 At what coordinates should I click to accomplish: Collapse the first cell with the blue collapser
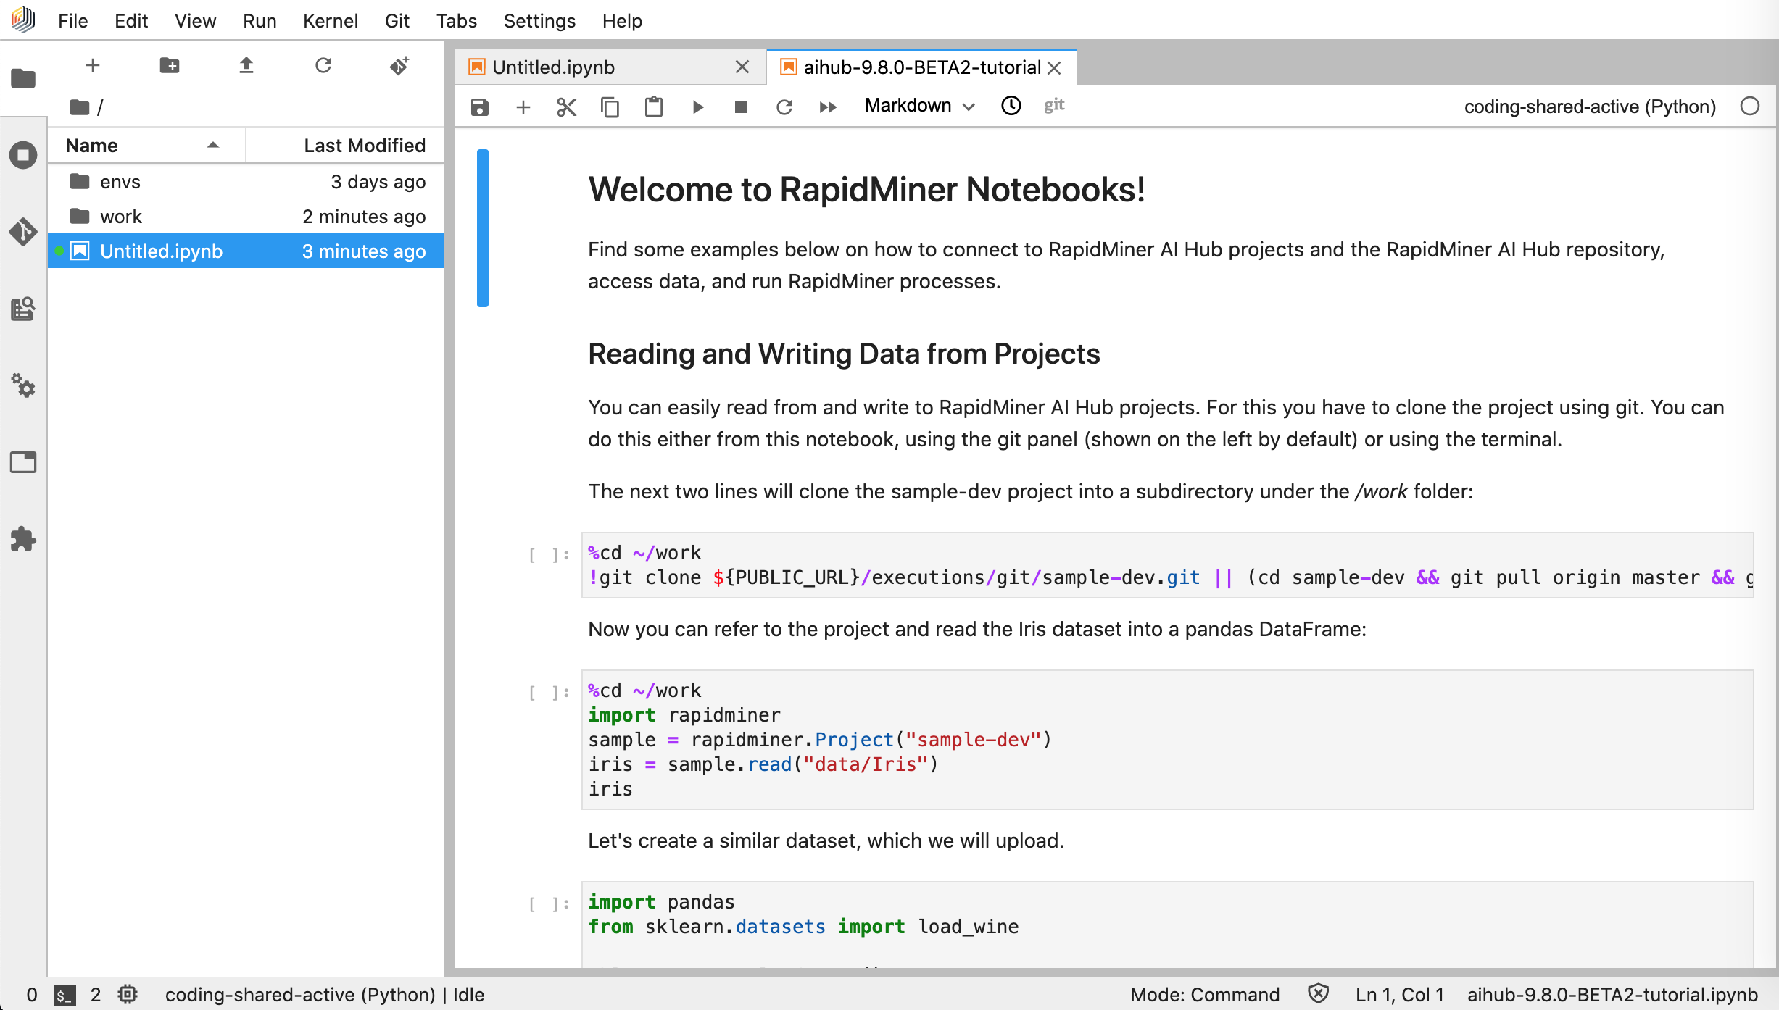point(483,228)
